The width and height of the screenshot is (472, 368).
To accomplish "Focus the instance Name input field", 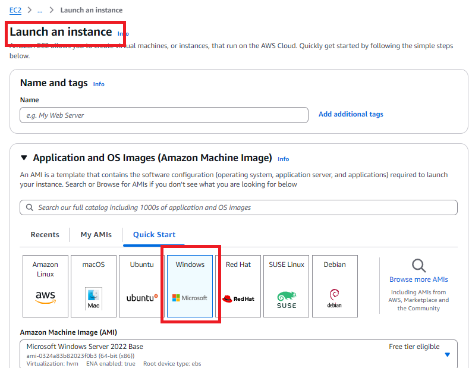I will [x=164, y=115].
